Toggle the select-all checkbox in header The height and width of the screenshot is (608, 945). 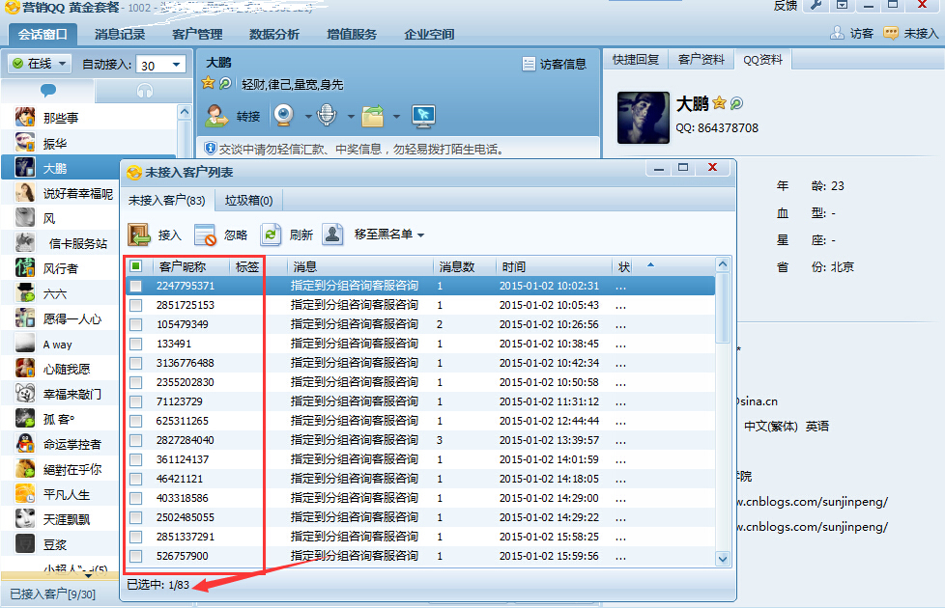click(x=136, y=266)
